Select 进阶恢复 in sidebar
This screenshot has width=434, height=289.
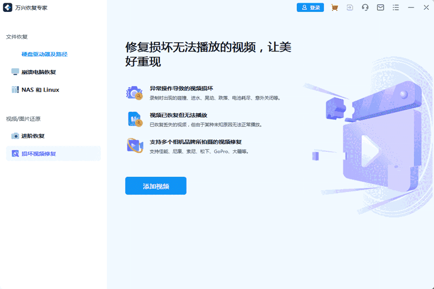pos(33,136)
